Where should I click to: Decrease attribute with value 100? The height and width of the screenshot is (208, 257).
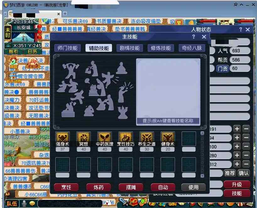coord(246,147)
